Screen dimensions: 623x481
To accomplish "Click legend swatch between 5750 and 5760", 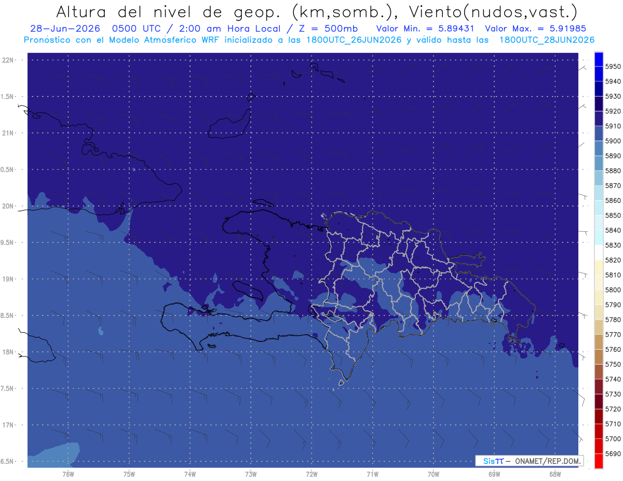I will [x=598, y=356].
